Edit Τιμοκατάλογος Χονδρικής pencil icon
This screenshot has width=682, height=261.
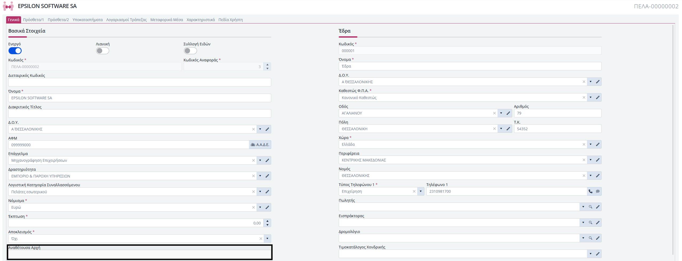click(598, 254)
